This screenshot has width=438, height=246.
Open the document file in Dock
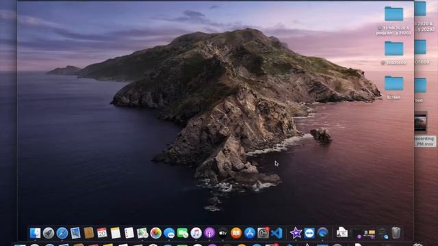[x=342, y=232]
